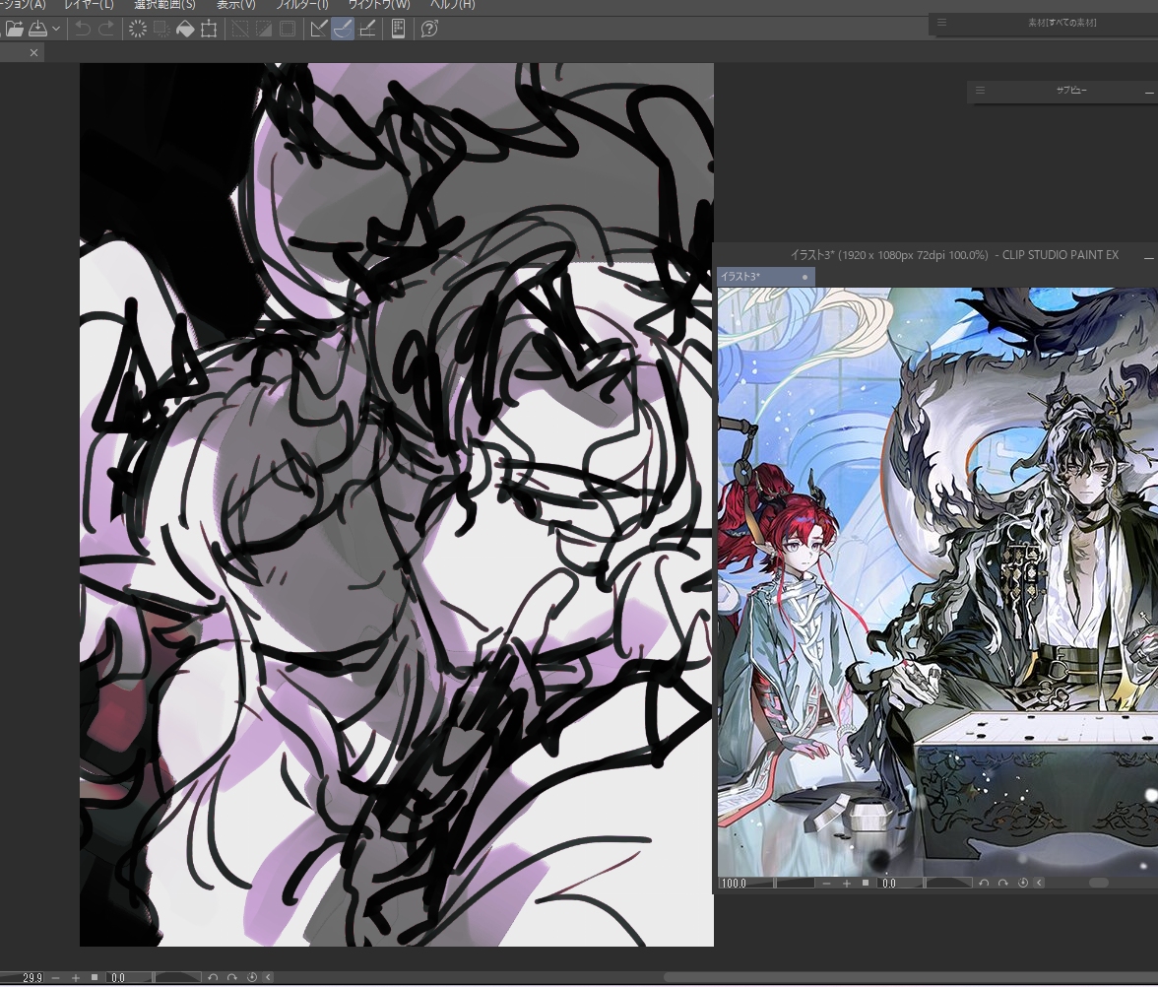Open the dropdown arrow beside the Save icon
Image resolution: width=1158 pixels, height=987 pixels.
[x=56, y=29]
